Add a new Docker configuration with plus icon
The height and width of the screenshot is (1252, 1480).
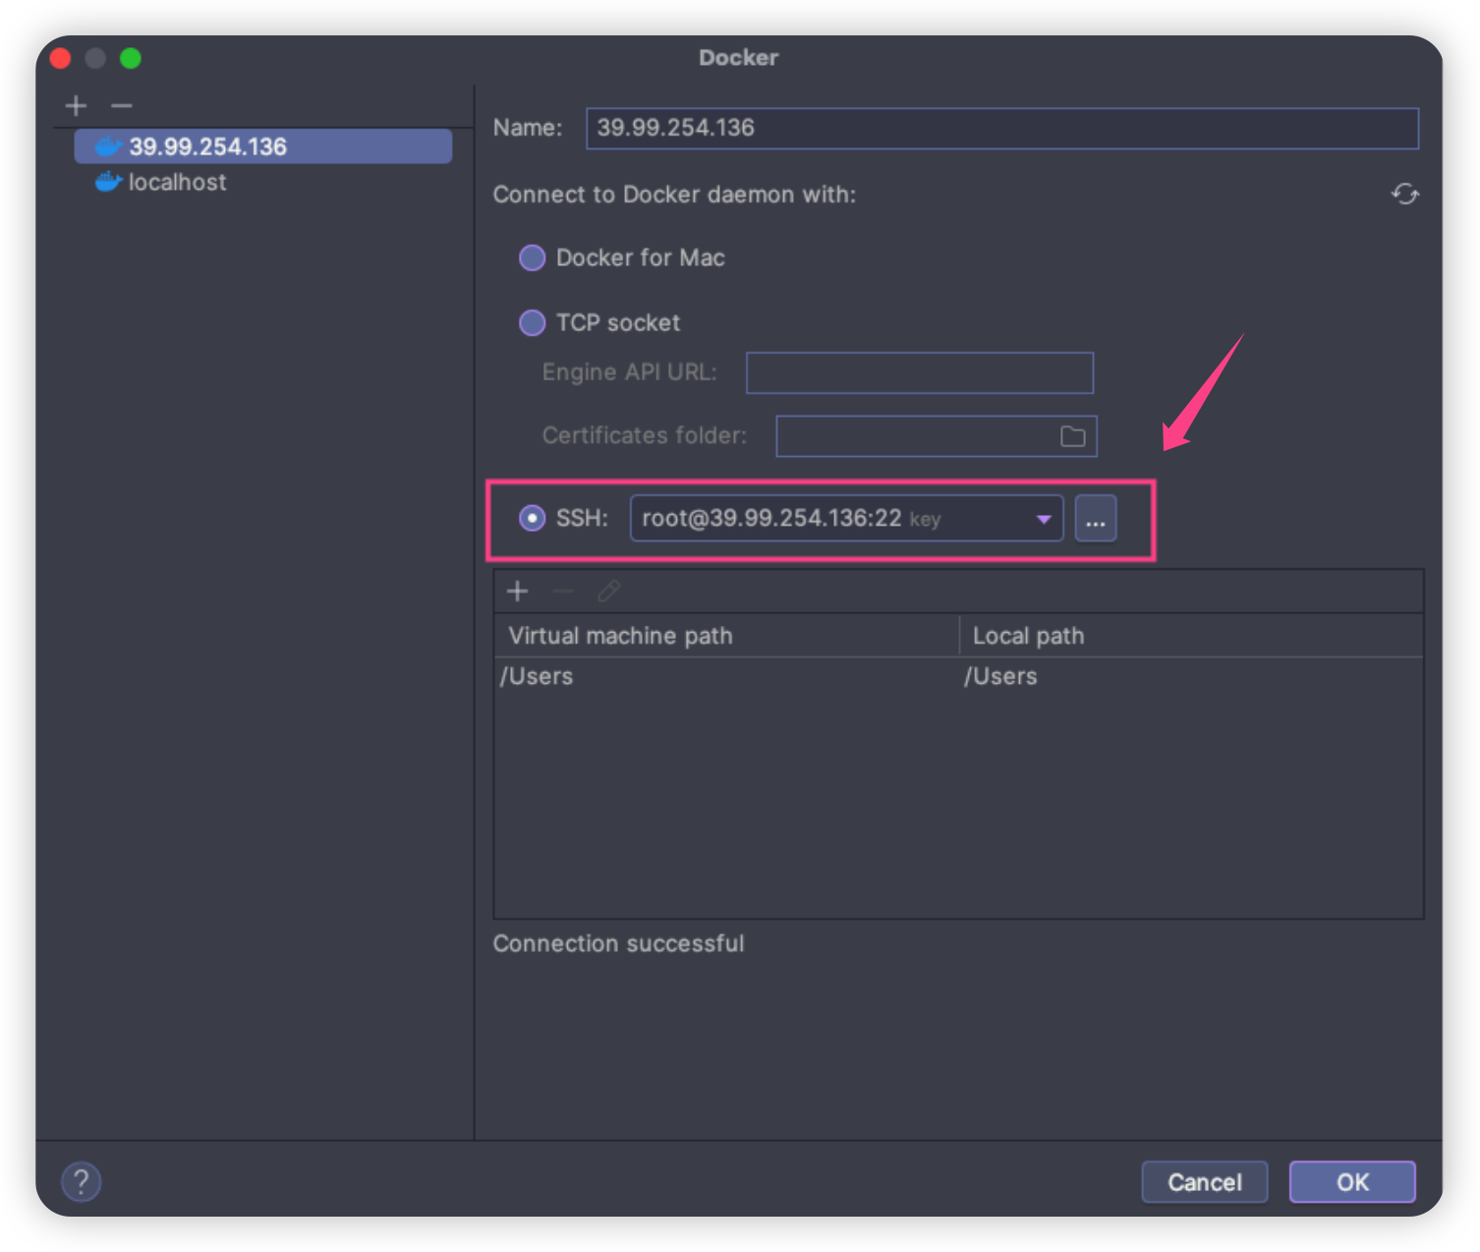tap(76, 105)
